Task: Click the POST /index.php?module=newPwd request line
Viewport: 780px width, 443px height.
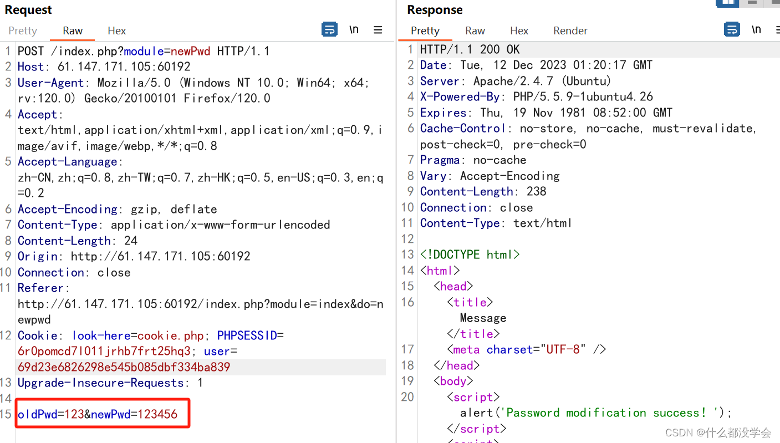Action: click(x=144, y=51)
